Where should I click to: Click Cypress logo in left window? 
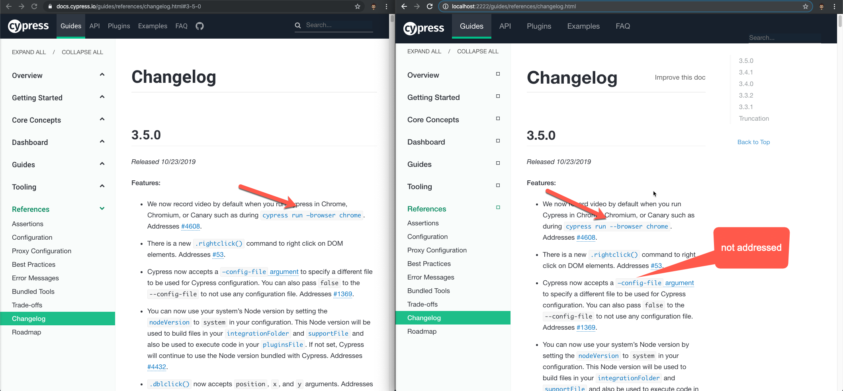[x=28, y=26]
